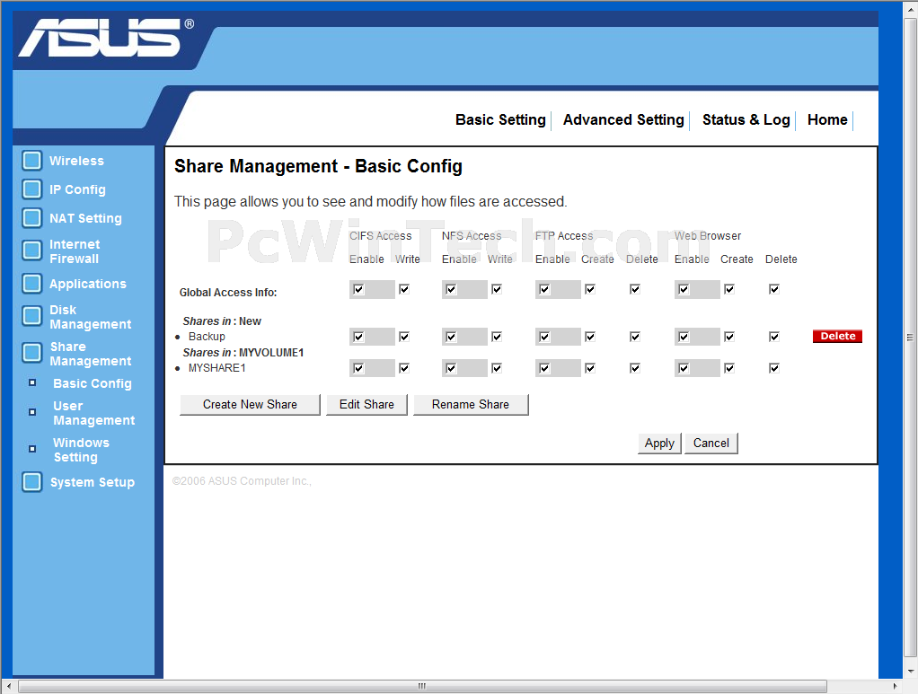
Task: Toggle Global NFS Access Enable checkbox
Action: pyautogui.click(x=451, y=289)
